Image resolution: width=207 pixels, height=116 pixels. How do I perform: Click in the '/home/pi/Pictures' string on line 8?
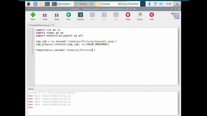click(79, 50)
